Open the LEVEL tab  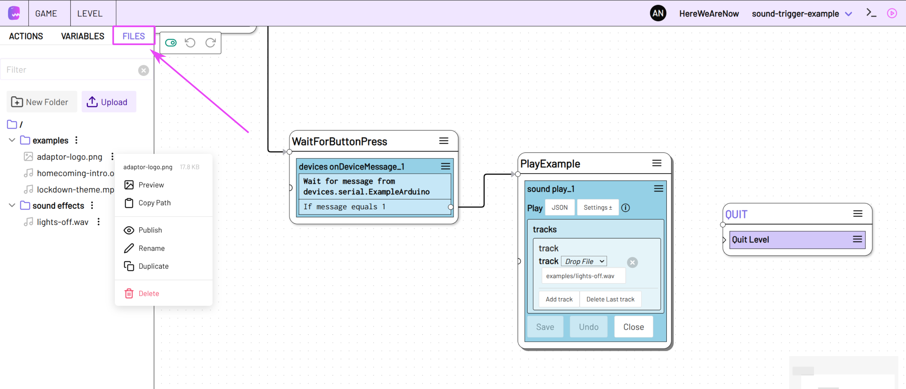click(x=90, y=13)
